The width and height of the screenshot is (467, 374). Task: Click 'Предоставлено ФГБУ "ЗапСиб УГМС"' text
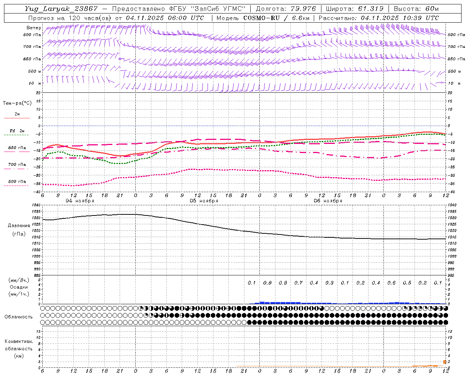click(x=179, y=9)
